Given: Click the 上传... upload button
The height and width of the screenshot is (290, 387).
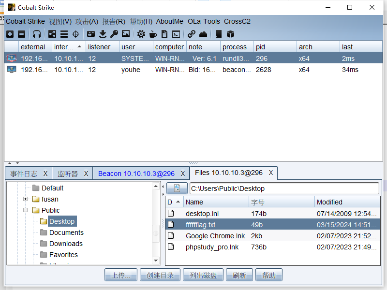Looking at the screenshot, I should pyautogui.click(x=121, y=275).
